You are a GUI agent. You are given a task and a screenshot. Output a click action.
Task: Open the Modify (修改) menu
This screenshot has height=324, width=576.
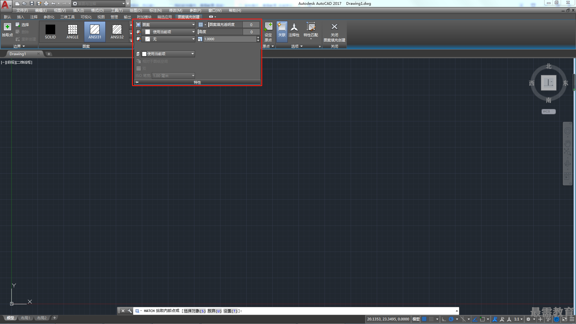click(175, 10)
